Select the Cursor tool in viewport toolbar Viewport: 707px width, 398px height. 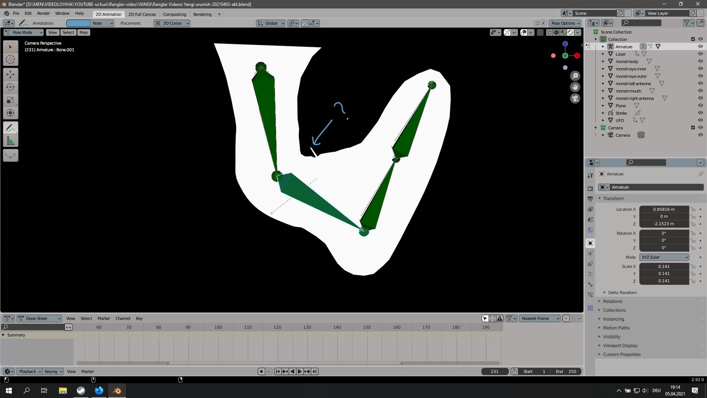10,59
